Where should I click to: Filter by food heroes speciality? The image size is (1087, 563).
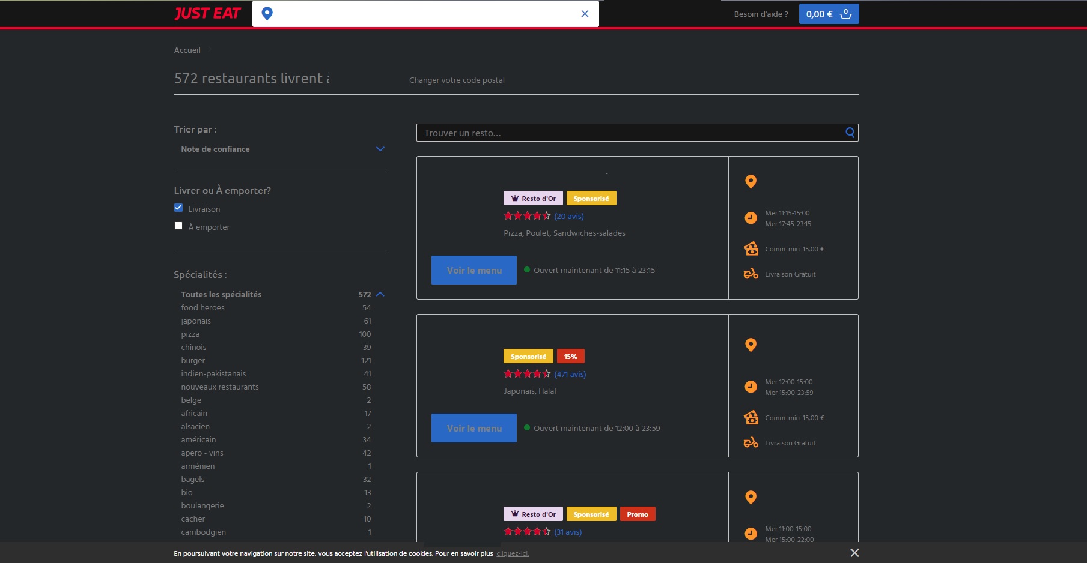tap(202, 307)
